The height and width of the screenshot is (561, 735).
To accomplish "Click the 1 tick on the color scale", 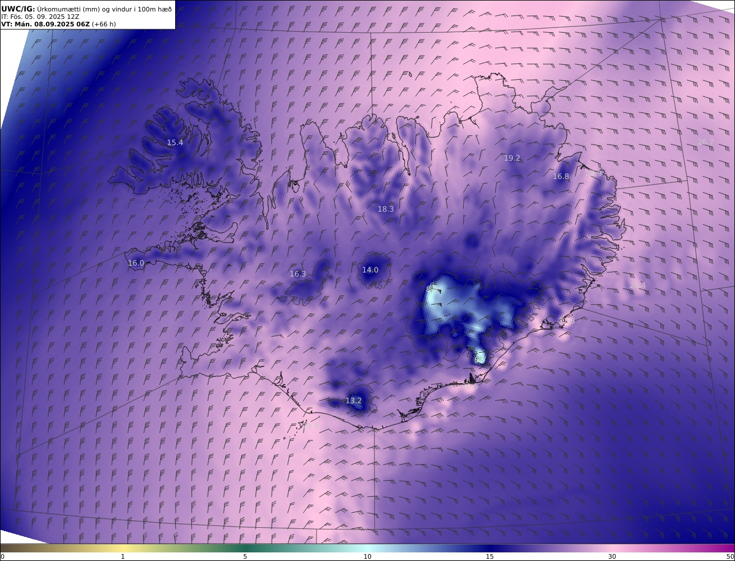I will (x=123, y=556).
